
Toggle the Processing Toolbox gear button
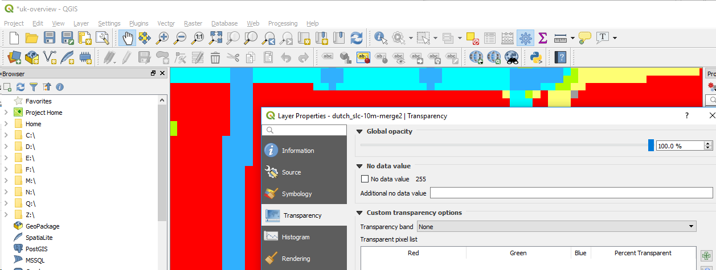click(525, 38)
